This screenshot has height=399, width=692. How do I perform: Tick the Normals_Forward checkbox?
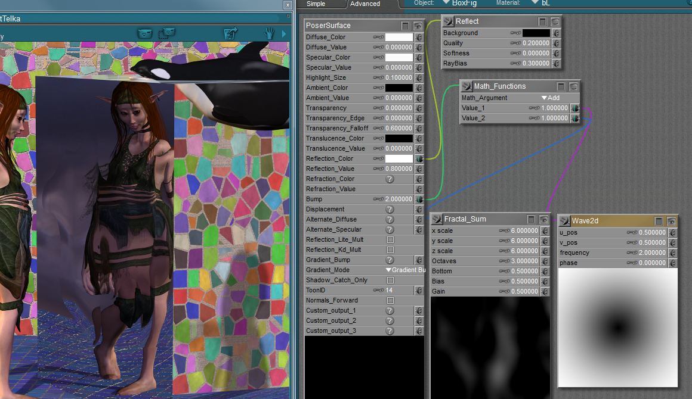[390, 301]
